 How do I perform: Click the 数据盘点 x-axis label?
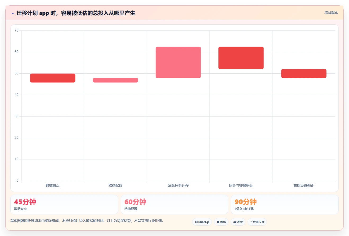[53, 185]
